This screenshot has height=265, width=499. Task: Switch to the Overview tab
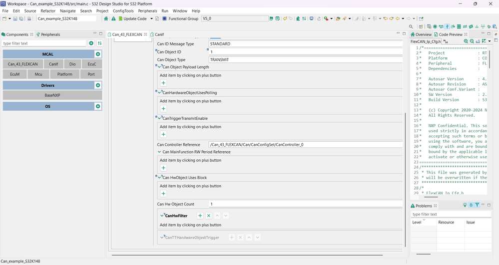421,34
